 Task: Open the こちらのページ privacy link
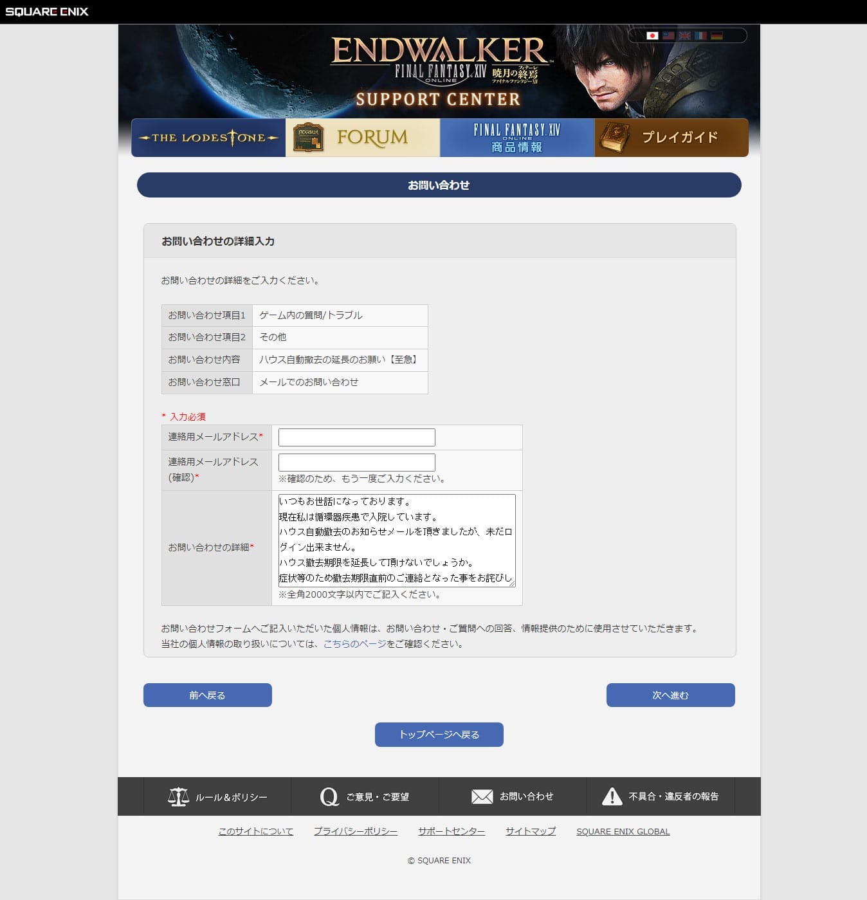point(354,644)
